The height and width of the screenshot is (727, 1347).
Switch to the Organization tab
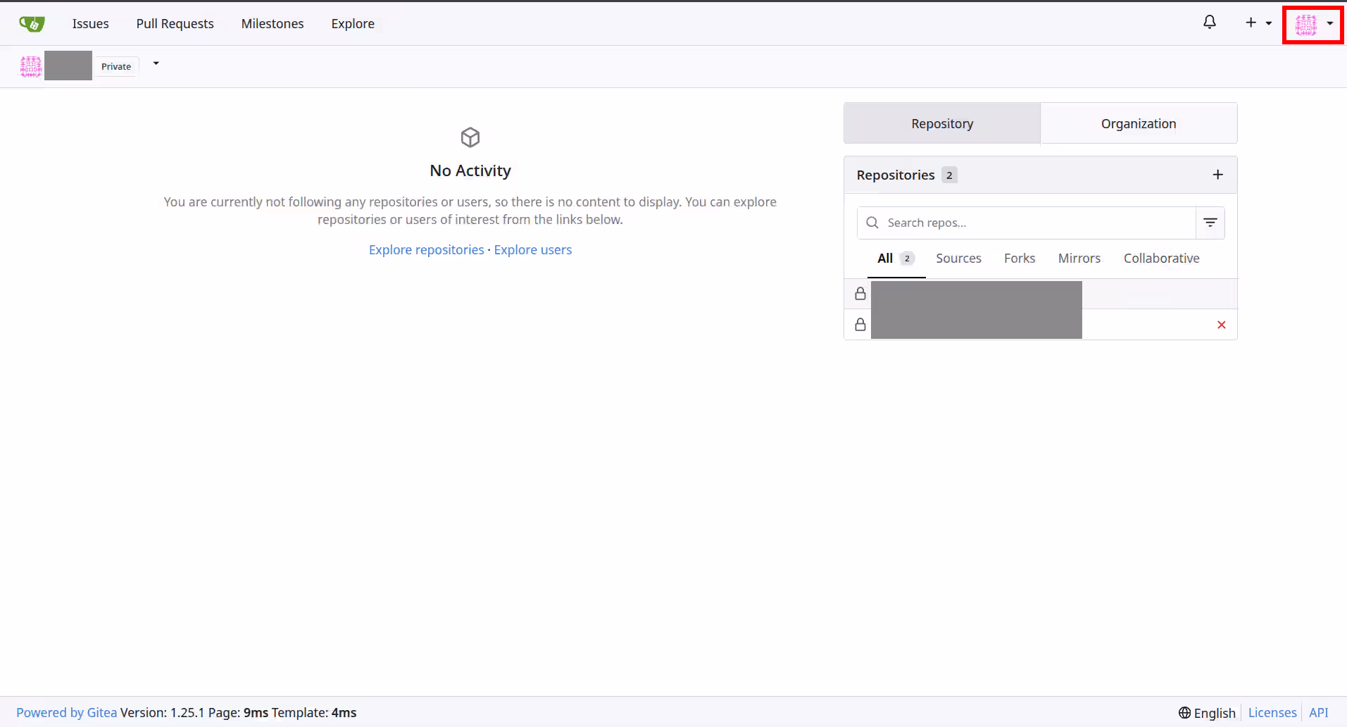[1138, 123]
